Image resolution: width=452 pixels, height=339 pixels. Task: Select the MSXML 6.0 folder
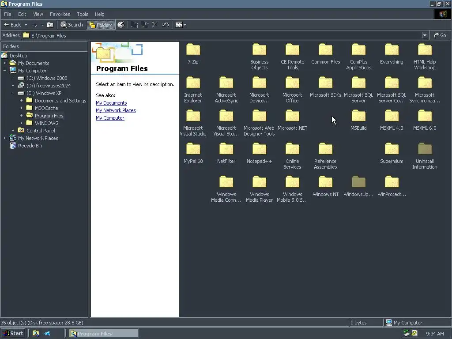click(x=425, y=120)
